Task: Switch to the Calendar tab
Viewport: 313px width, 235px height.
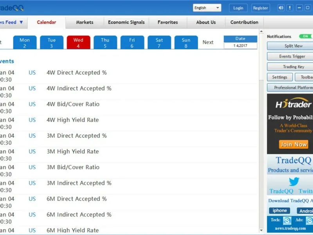Action: click(x=47, y=22)
